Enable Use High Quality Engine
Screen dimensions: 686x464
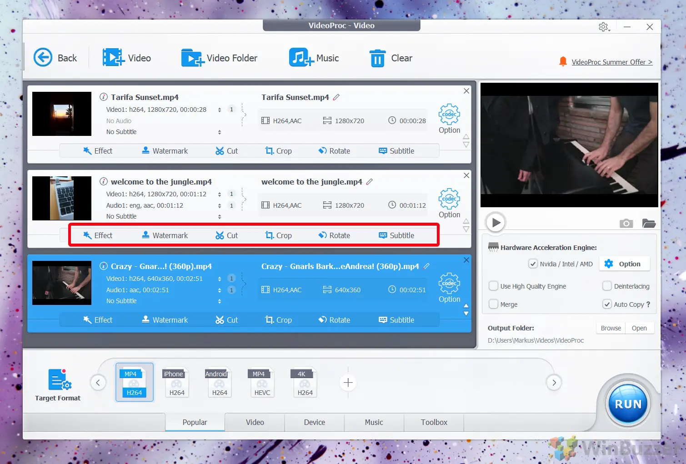[493, 286]
